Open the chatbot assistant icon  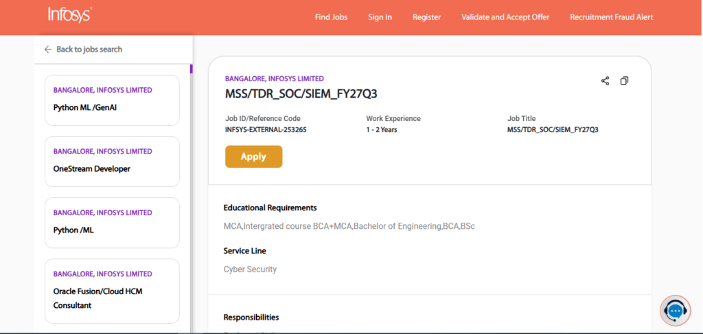[676, 310]
